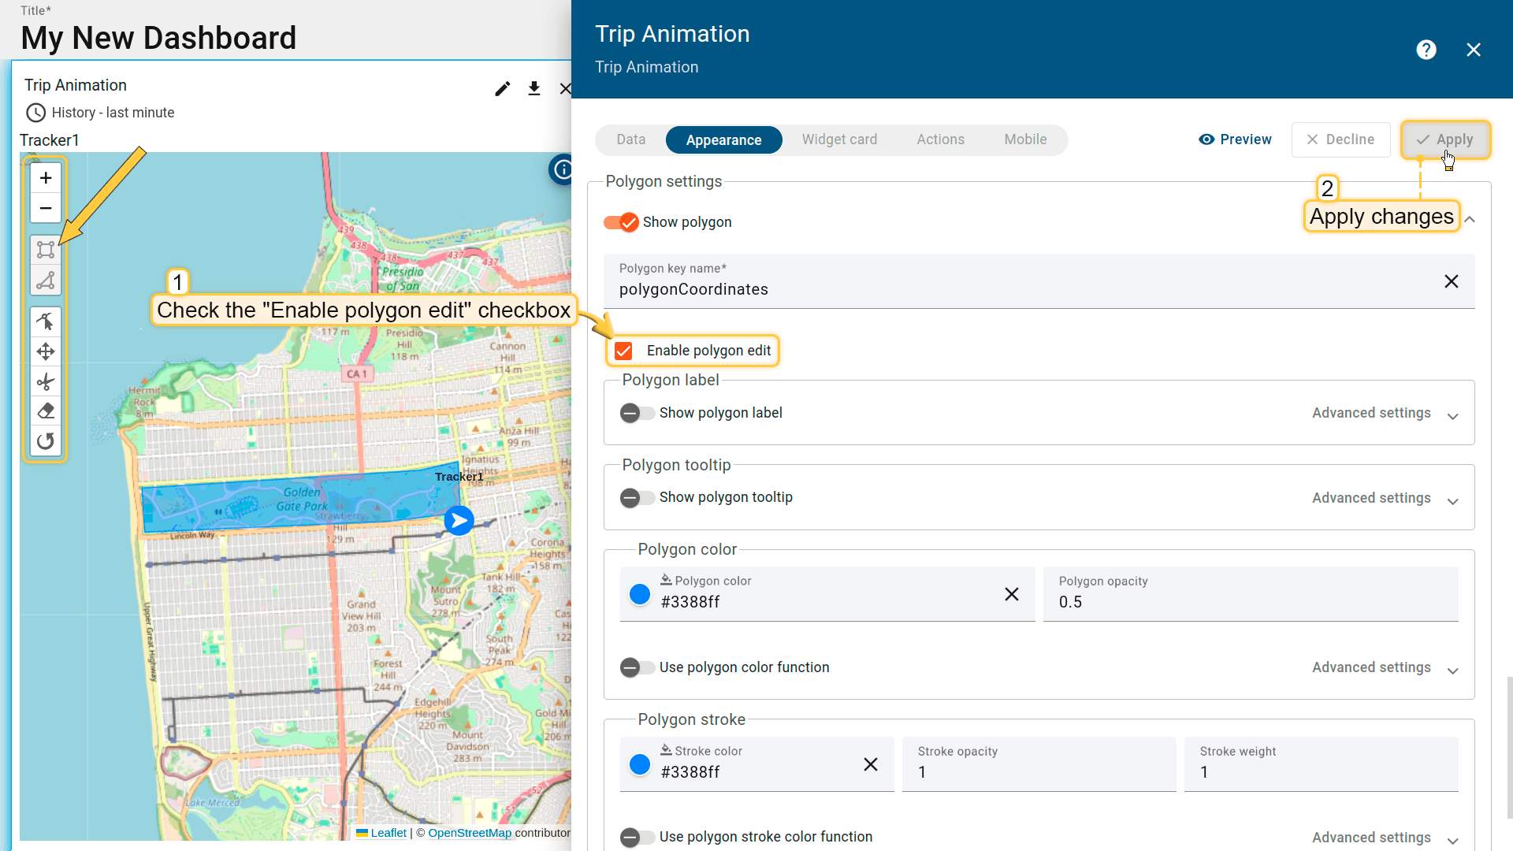1513x851 pixels.
Task: Open the Widget card tab
Action: click(839, 139)
